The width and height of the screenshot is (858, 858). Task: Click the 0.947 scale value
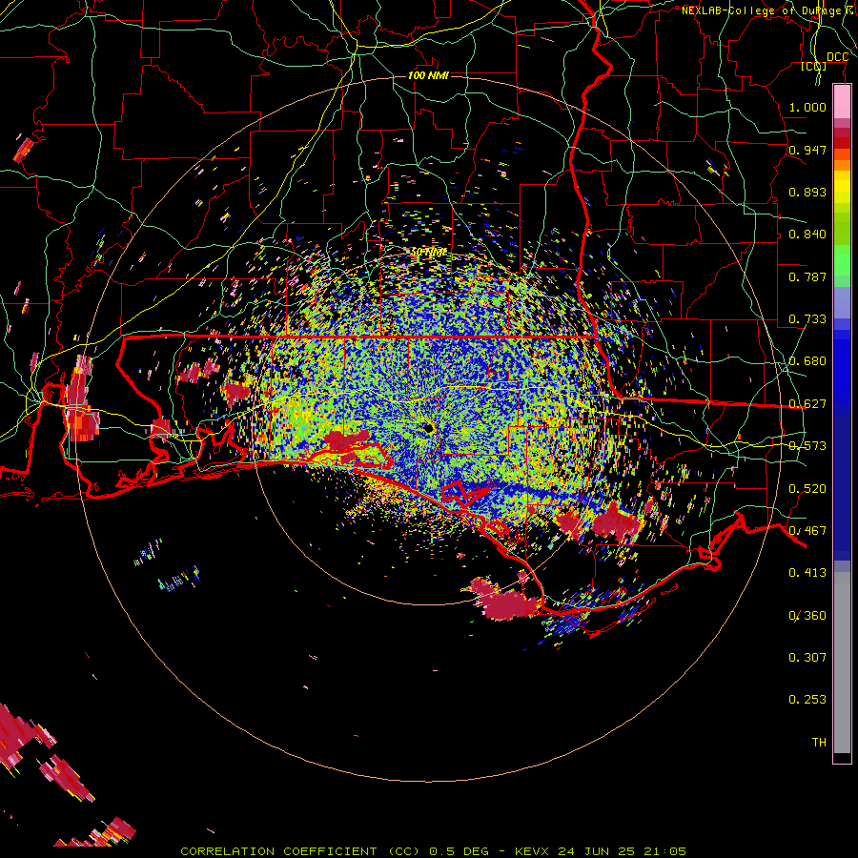pyautogui.click(x=807, y=150)
